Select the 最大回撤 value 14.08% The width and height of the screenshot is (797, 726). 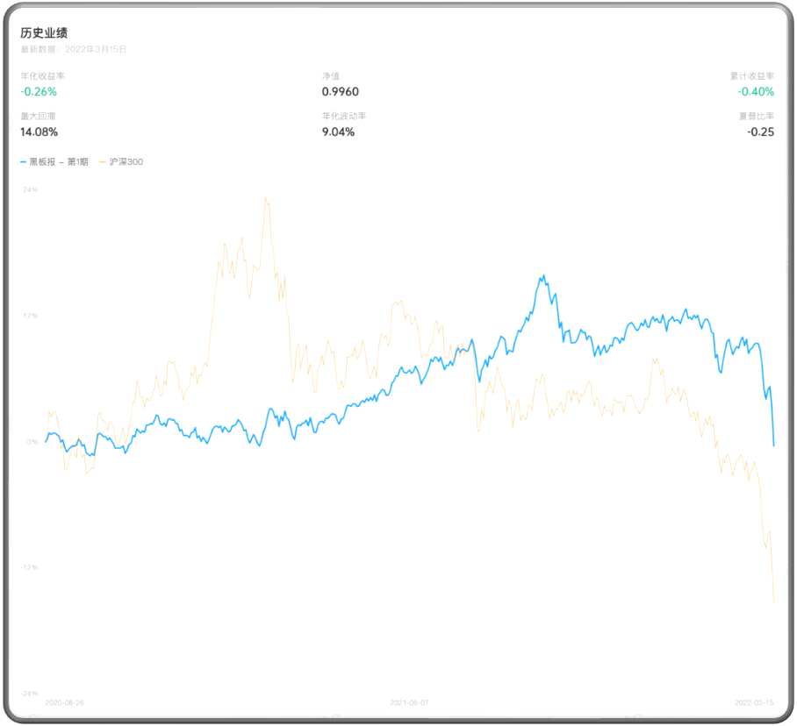click(x=39, y=132)
